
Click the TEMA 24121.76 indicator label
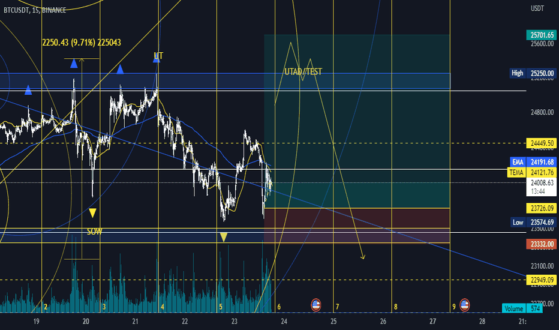point(532,173)
